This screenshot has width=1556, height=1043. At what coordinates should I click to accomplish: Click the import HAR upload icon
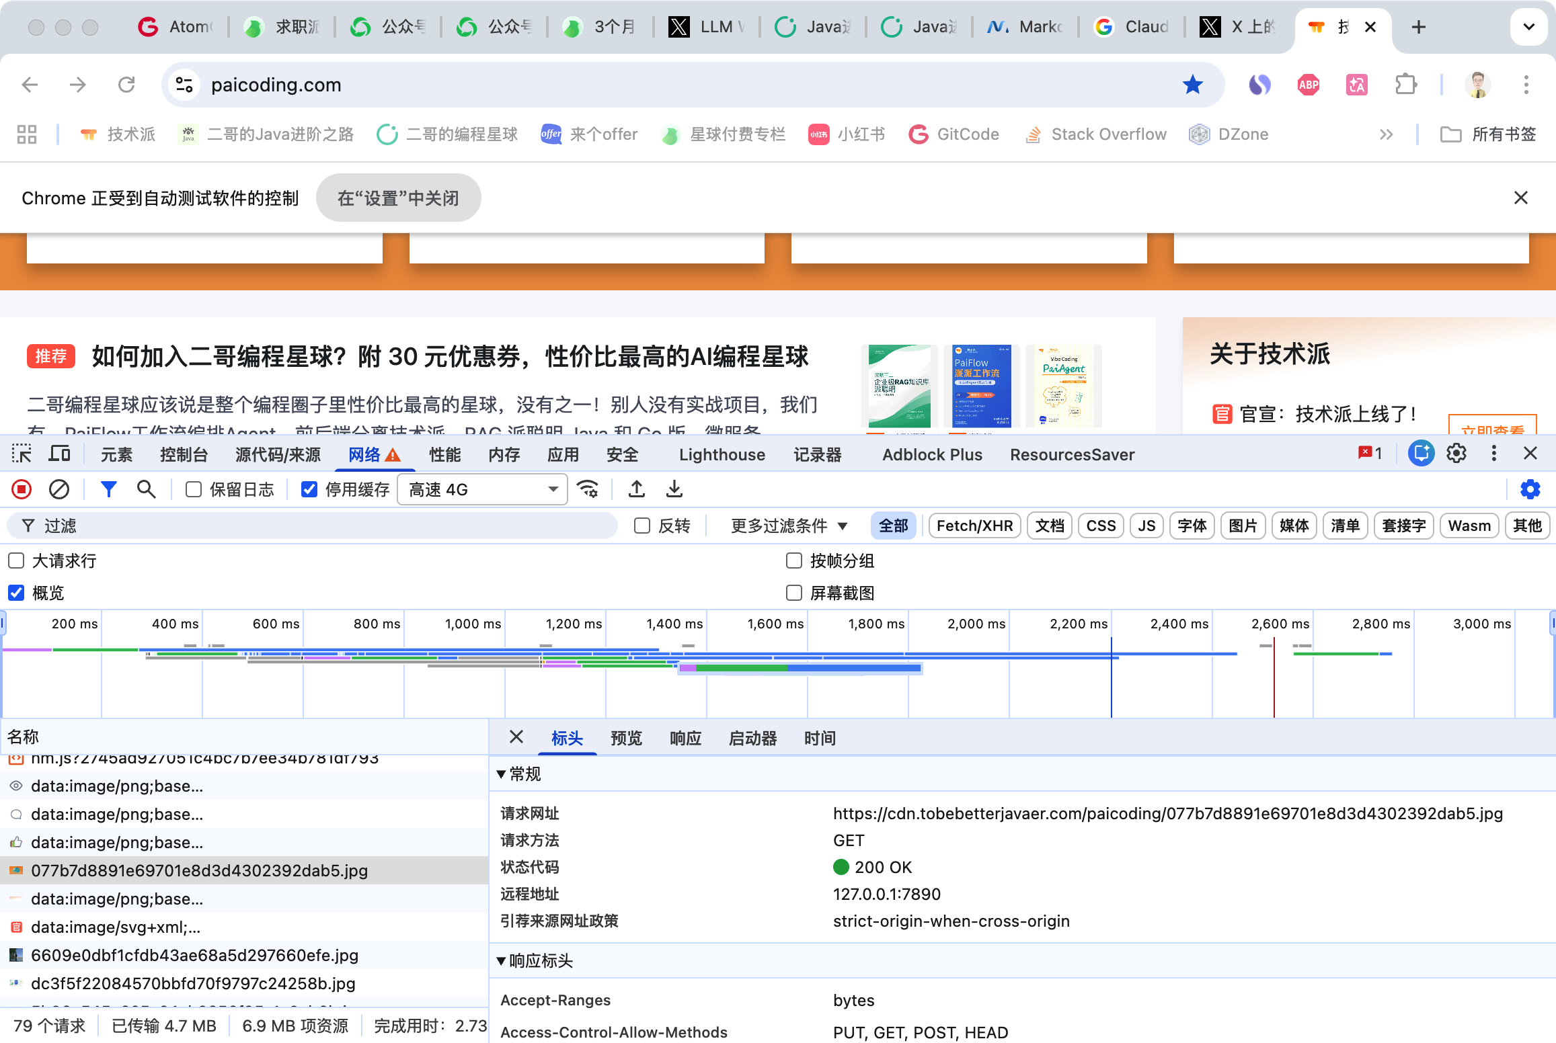pyautogui.click(x=636, y=489)
